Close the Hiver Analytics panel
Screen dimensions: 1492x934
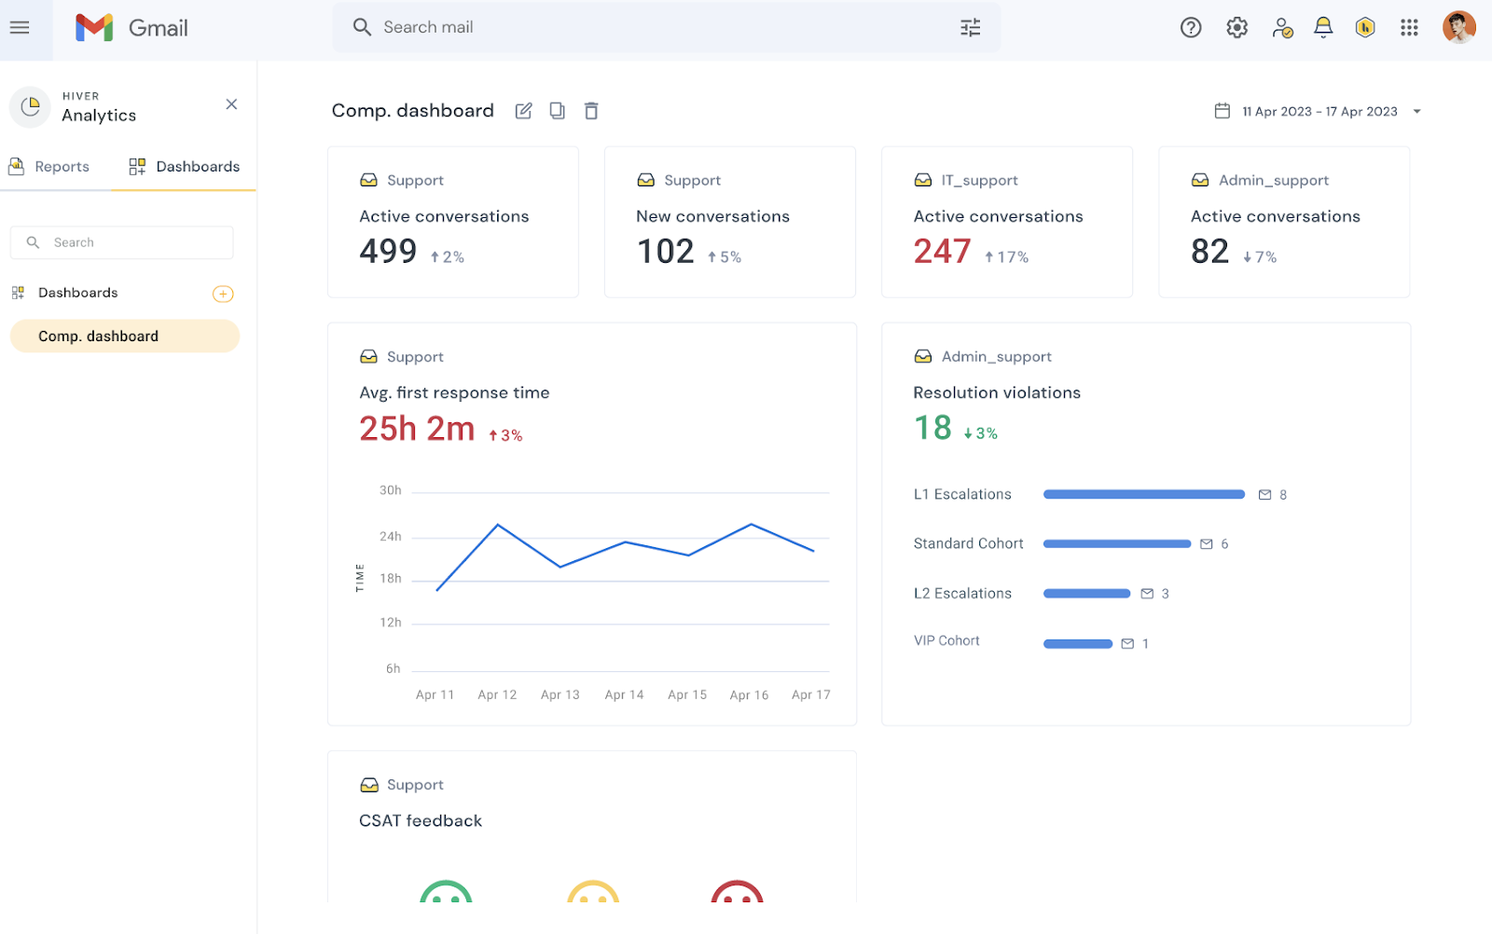tap(231, 104)
